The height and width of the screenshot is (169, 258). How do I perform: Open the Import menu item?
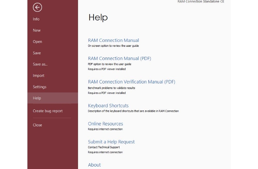[38, 75]
